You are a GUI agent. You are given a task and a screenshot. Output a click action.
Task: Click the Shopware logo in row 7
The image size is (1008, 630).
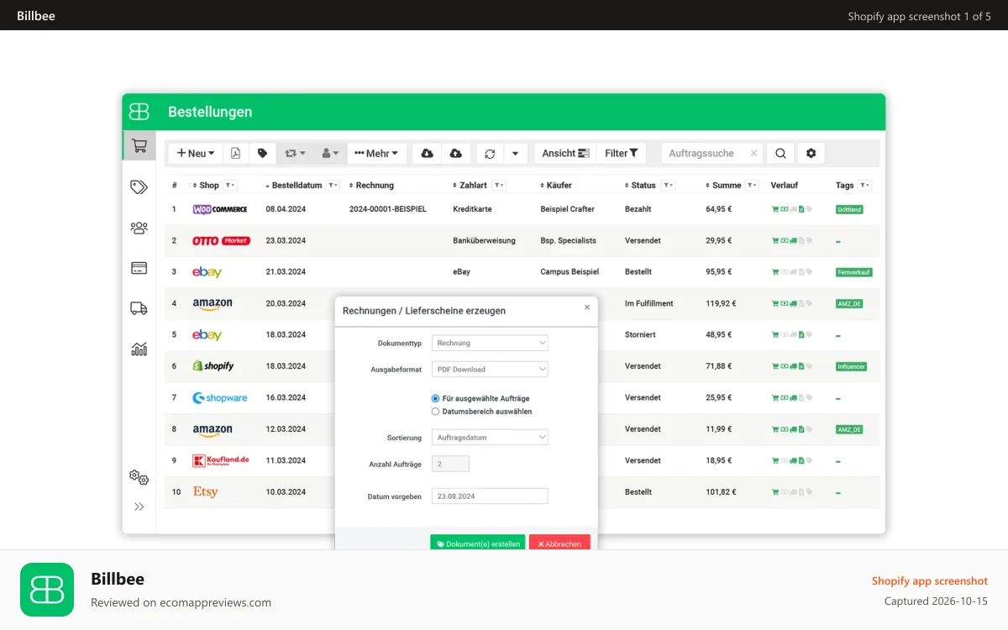coord(220,397)
